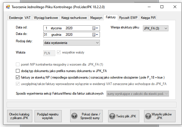Toggle uwzględniaj także faktury z ewidencji VAT checkbox

(18, 84)
